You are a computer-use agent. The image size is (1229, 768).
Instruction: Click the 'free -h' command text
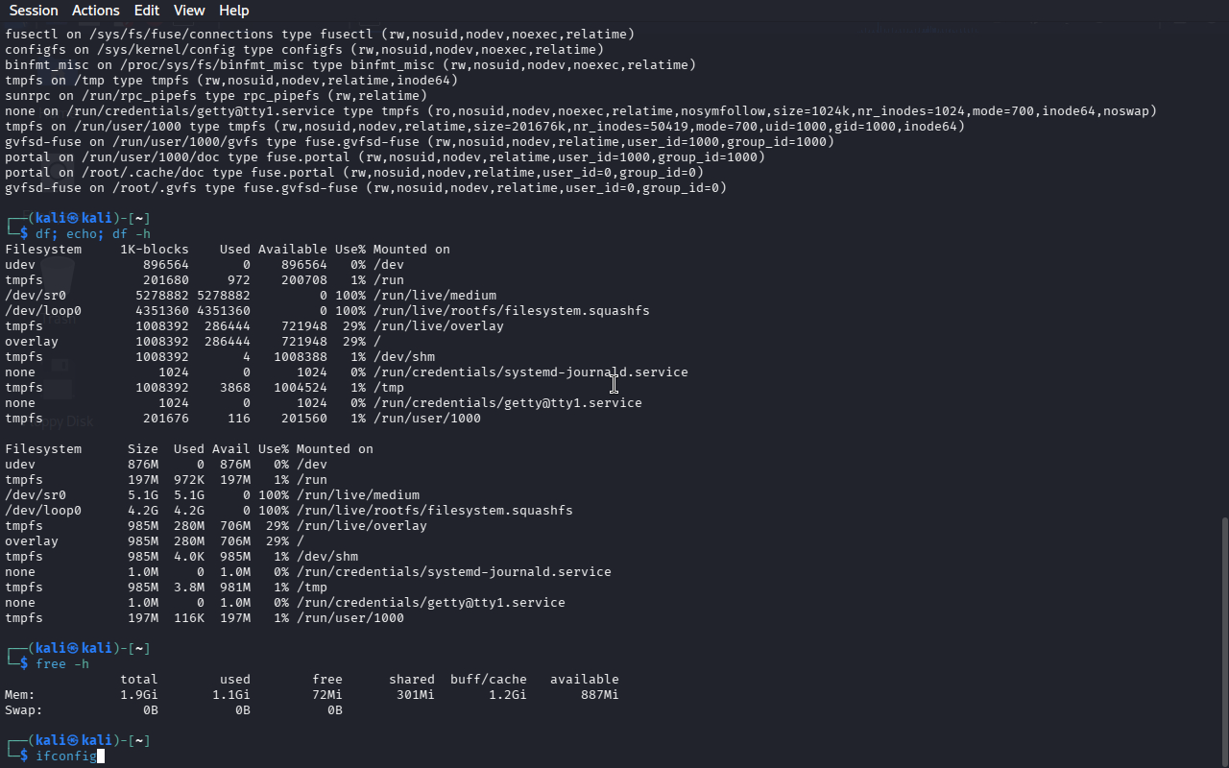[62, 664]
